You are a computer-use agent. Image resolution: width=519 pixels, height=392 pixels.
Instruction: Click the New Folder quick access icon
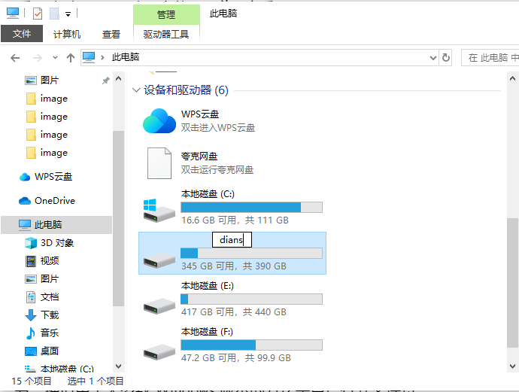pyautogui.click(x=54, y=14)
